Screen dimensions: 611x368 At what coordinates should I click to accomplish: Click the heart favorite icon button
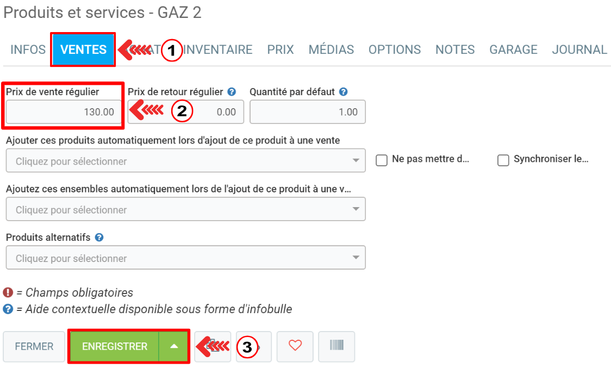[295, 346]
